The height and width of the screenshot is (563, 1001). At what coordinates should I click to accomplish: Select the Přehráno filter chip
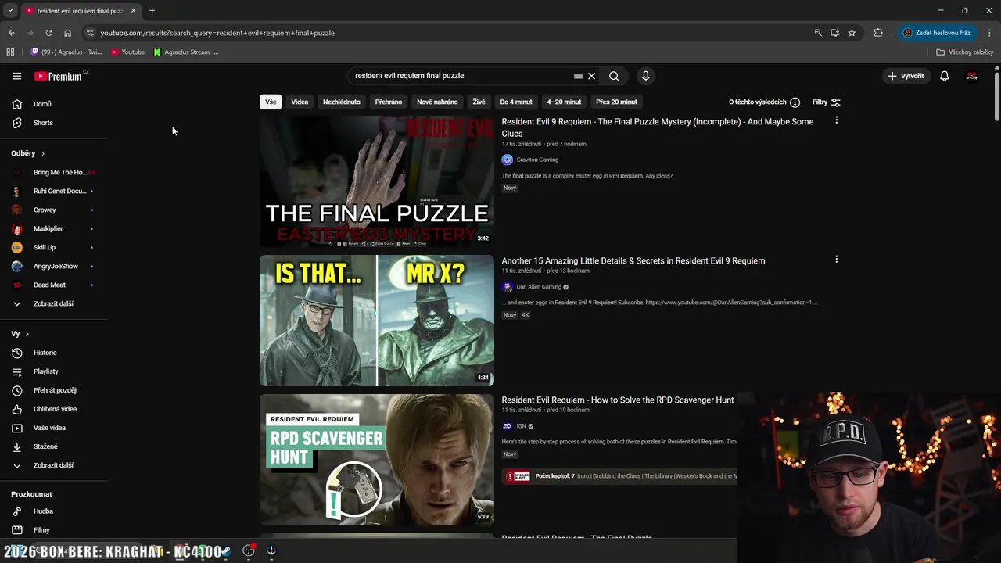(x=389, y=102)
